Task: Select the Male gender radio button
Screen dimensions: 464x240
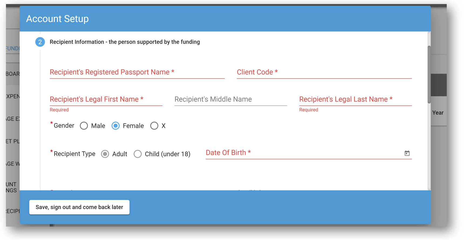Action: pyautogui.click(x=84, y=126)
